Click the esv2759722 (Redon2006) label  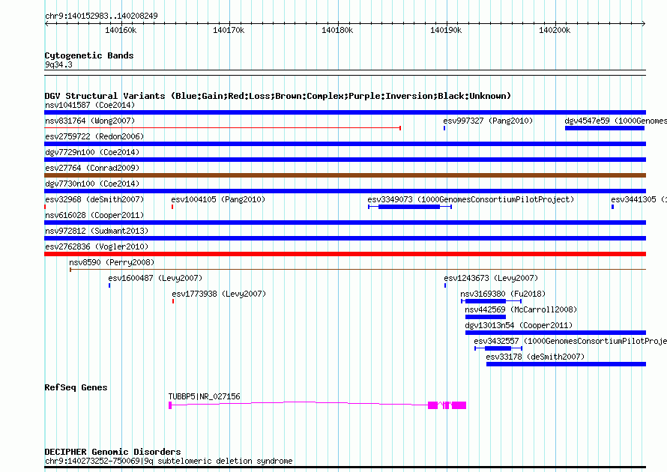94,136
